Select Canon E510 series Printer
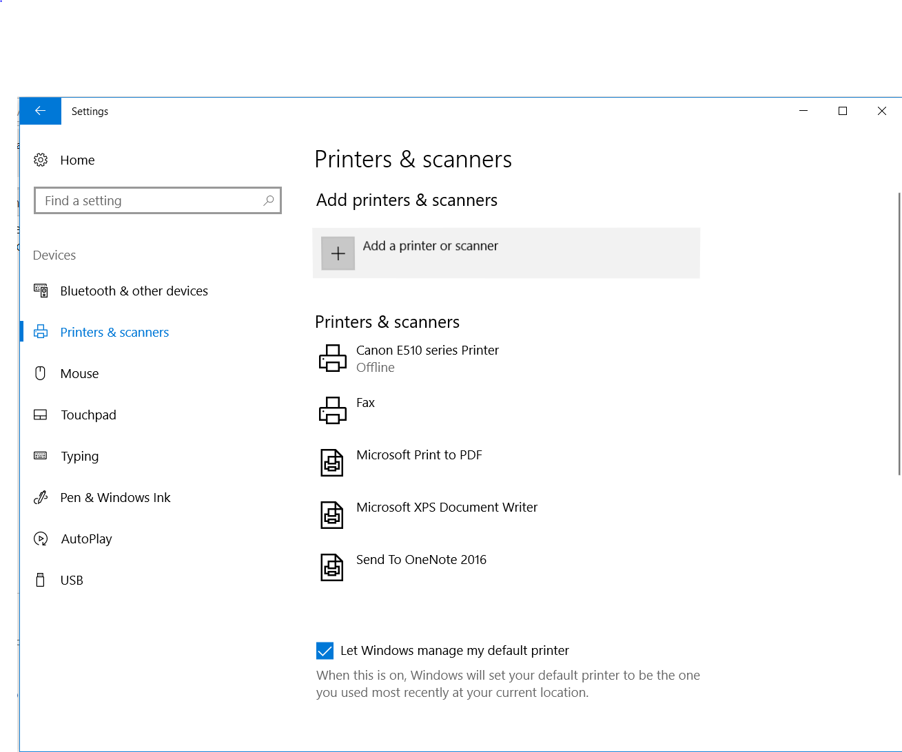Screen dimensions: 902x752 click(427, 350)
